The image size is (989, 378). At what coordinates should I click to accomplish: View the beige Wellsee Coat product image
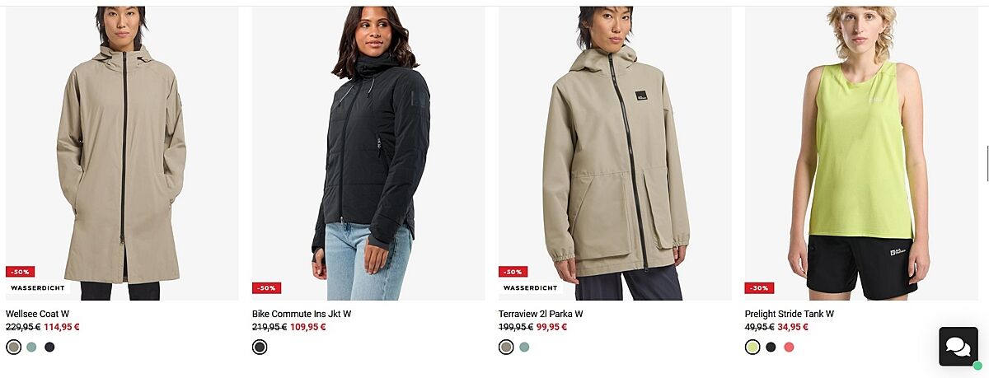(122, 153)
